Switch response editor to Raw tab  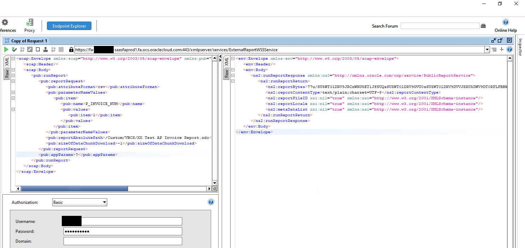coord(226,73)
